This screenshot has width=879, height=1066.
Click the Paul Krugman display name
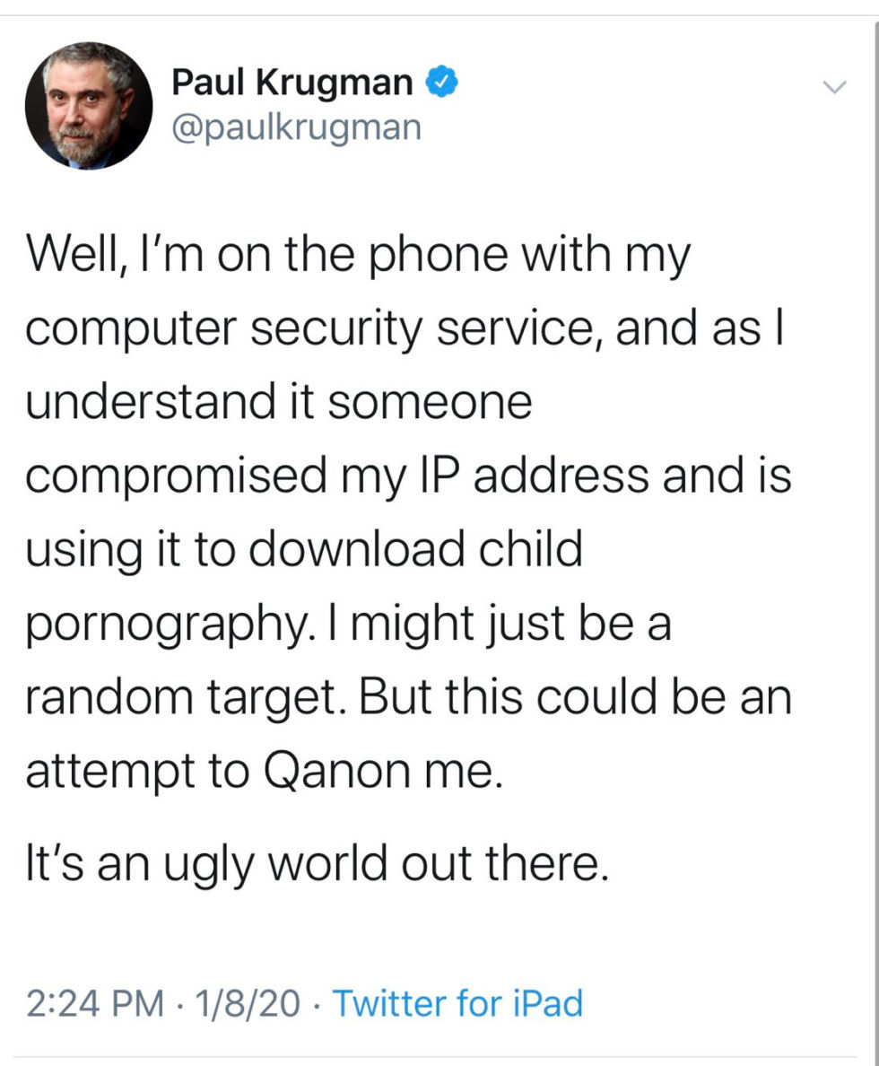292,83
